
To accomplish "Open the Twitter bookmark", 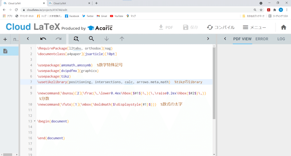I will pyautogui.click(x=88, y=16).
